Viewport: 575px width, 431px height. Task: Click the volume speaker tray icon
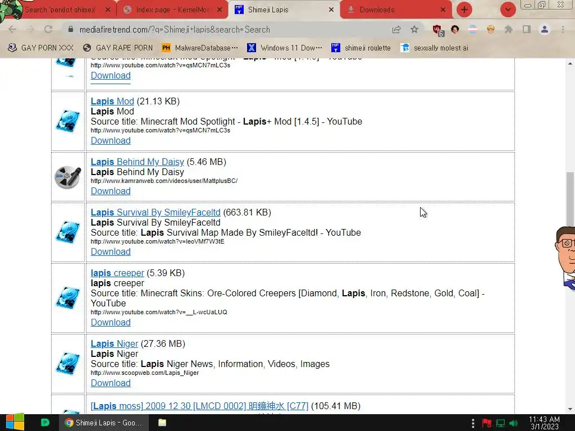click(514, 423)
